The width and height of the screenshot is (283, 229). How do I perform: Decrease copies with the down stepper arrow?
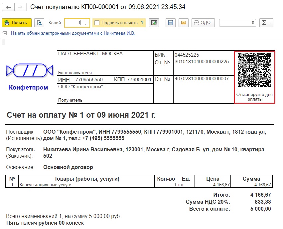click(x=85, y=25)
